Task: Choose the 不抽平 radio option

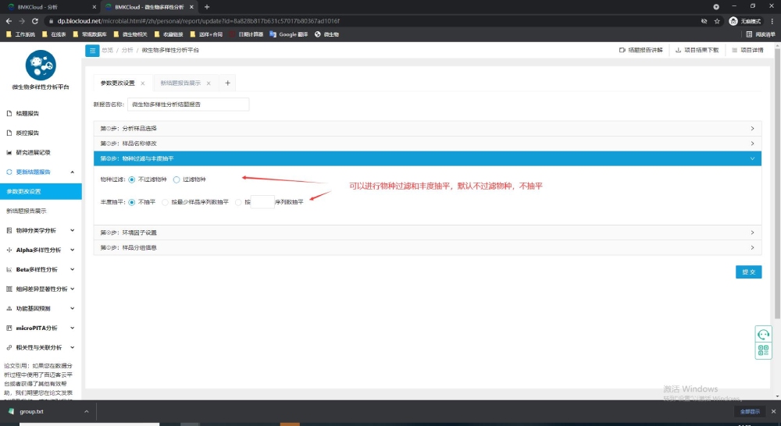Action: [x=131, y=202]
